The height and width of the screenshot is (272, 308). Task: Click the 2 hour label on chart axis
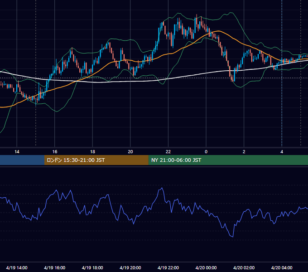[244, 152]
